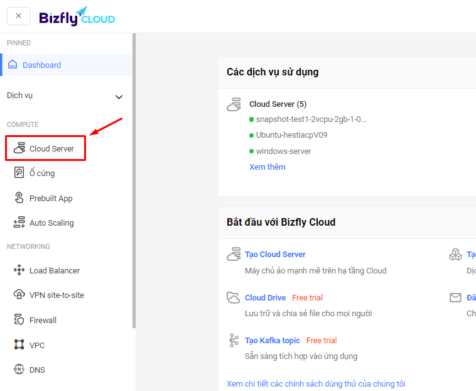This screenshot has height=391, width=476.
Task: Click the Free trial label beside Cloud Drive
Action: (307, 298)
